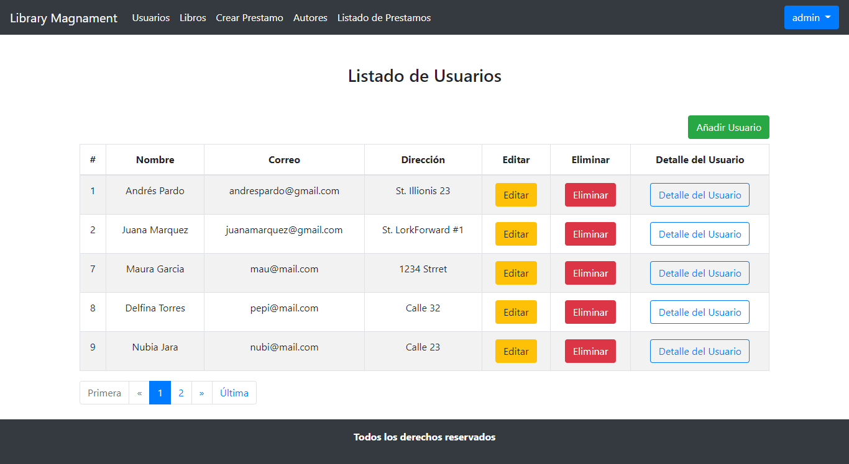Click the address St. Illionis 23
Viewport: 849px width, 464px height.
pyautogui.click(x=423, y=191)
